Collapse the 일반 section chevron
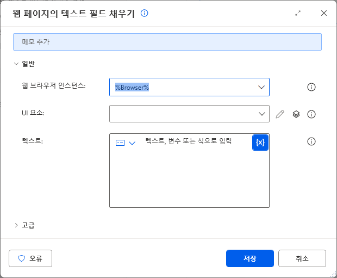This screenshot has width=337, height=278. click(16, 64)
